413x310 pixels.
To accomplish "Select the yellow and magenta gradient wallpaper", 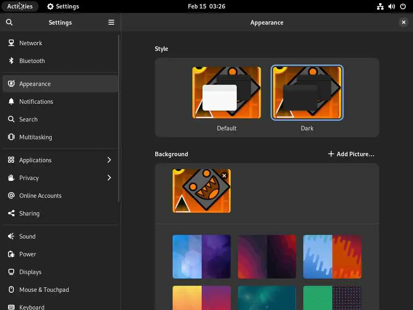I will [x=202, y=298].
